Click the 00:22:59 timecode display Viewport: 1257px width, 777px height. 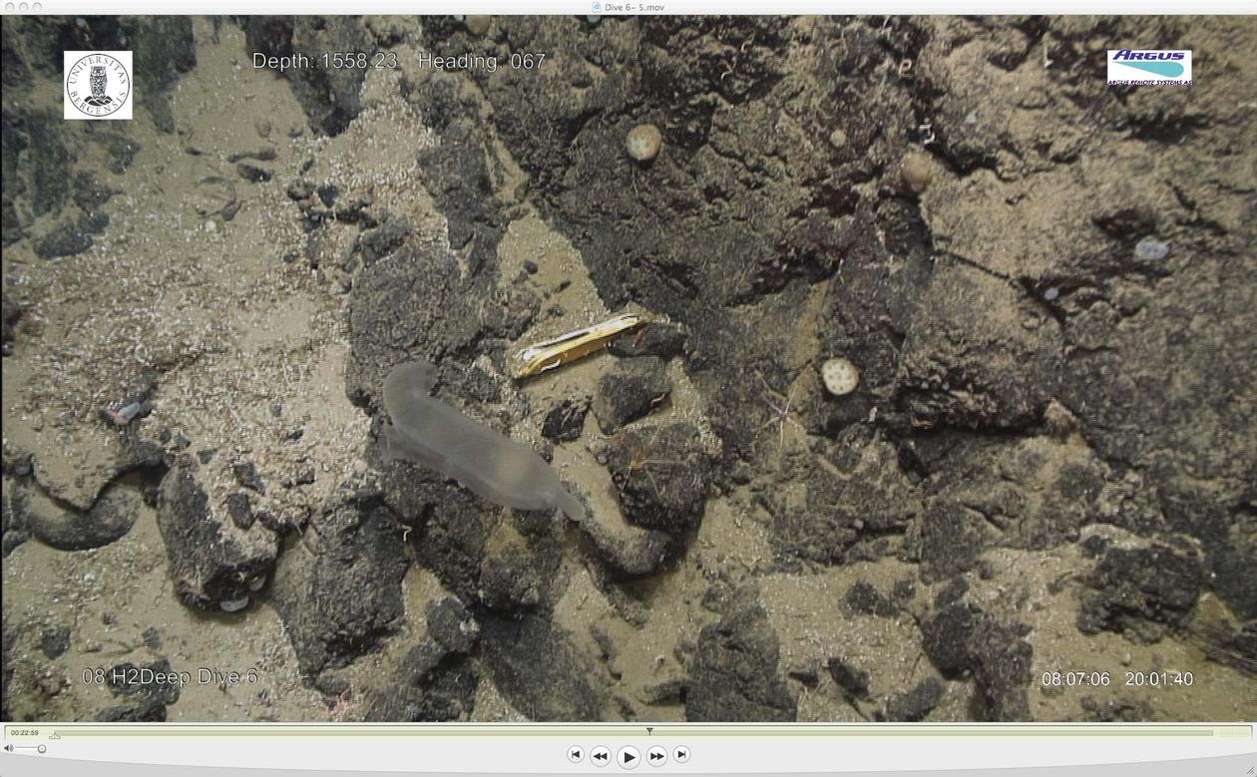click(x=25, y=732)
